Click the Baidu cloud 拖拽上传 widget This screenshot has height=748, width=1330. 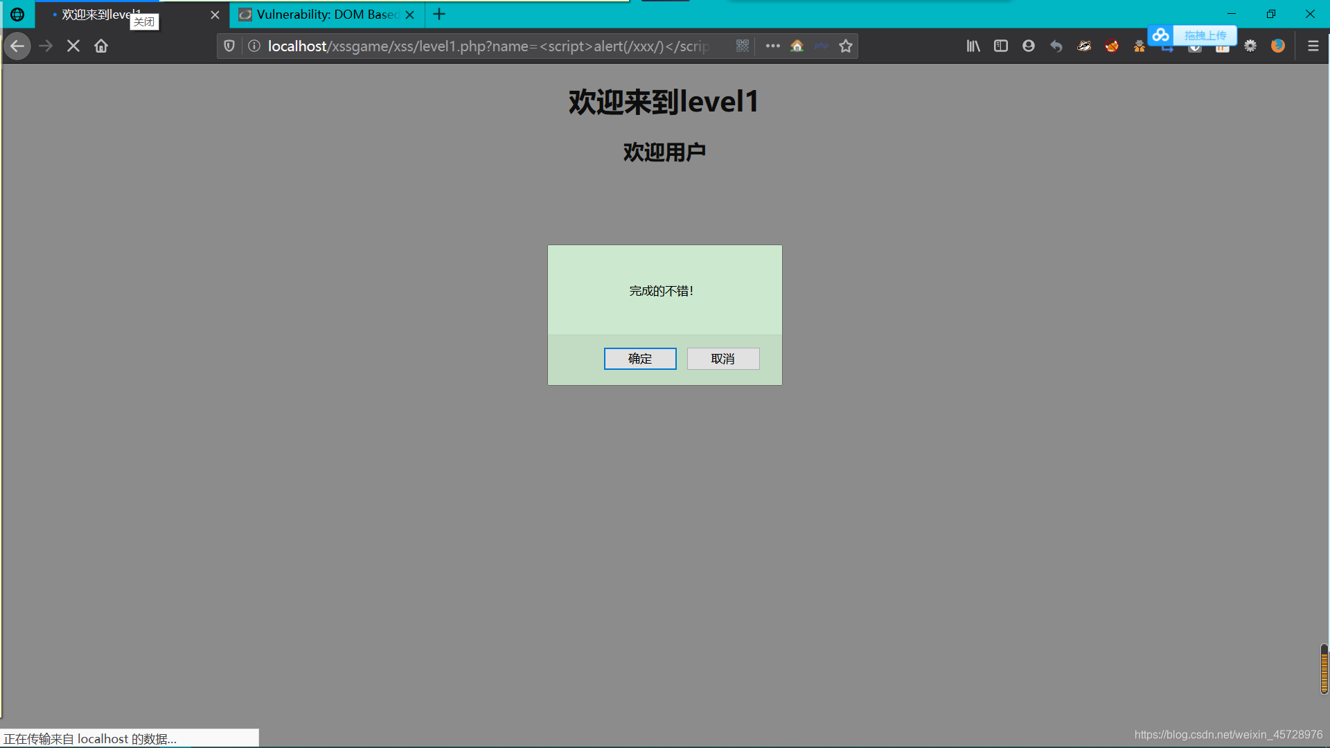pyautogui.click(x=1192, y=35)
